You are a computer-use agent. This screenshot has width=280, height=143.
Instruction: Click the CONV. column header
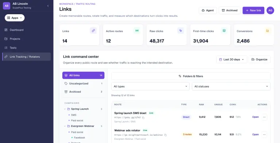pos(233,105)
